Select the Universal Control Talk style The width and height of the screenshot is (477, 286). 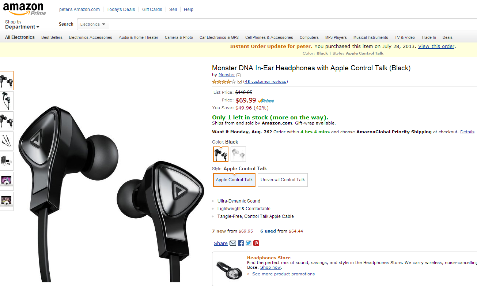[x=283, y=180]
